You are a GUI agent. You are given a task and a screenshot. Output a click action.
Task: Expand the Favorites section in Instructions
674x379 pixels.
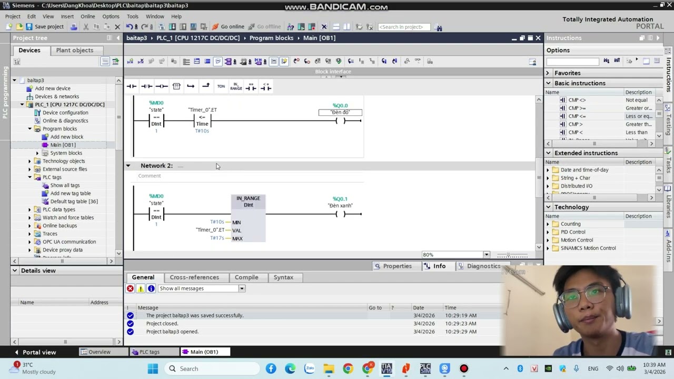(548, 73)
